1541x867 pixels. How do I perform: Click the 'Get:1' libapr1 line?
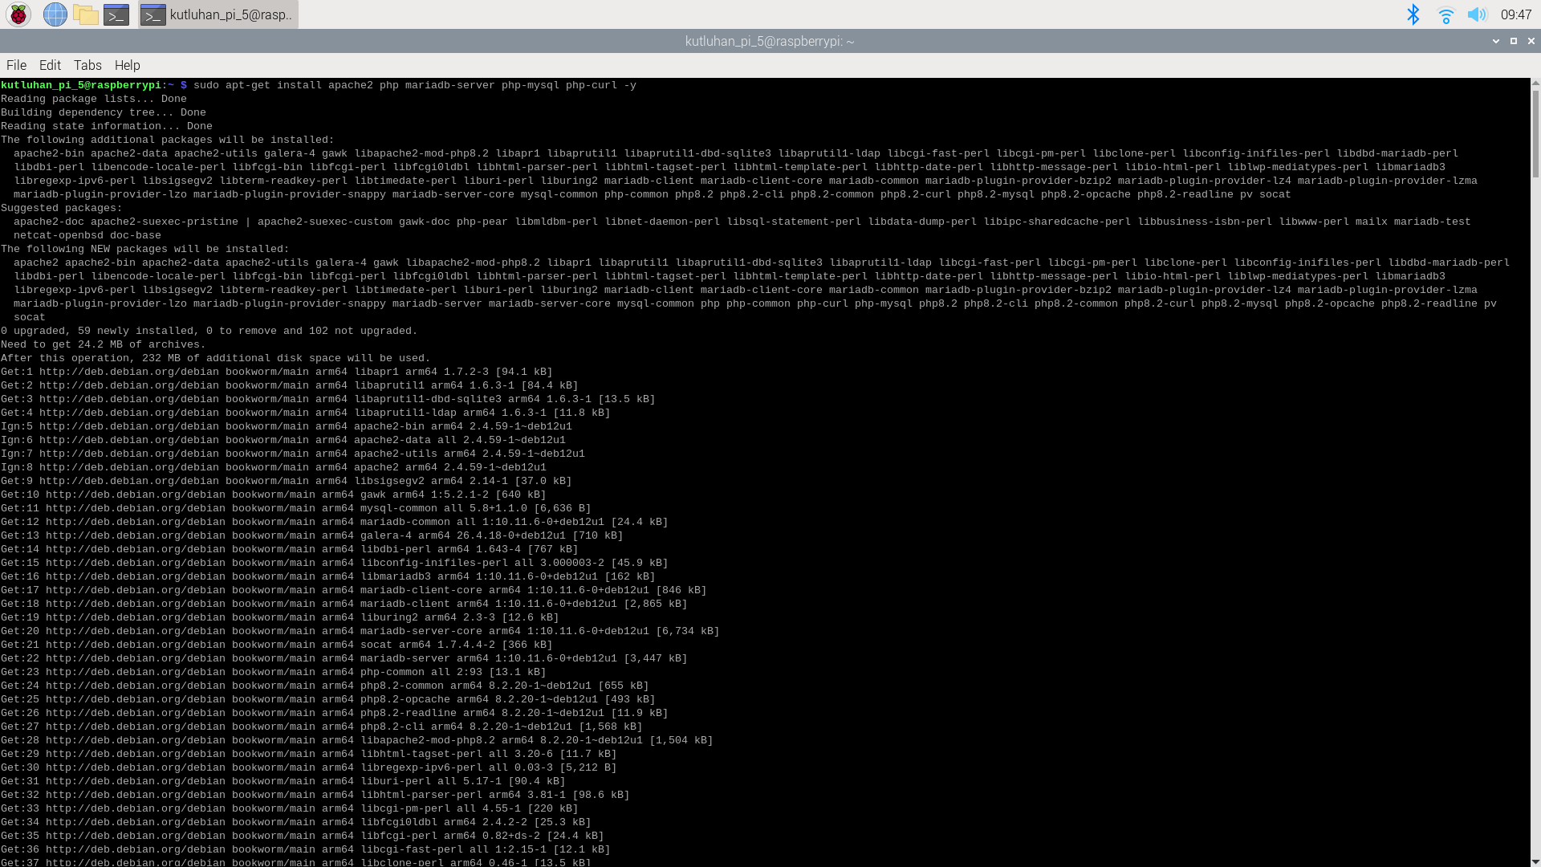[x=277, y=372]
